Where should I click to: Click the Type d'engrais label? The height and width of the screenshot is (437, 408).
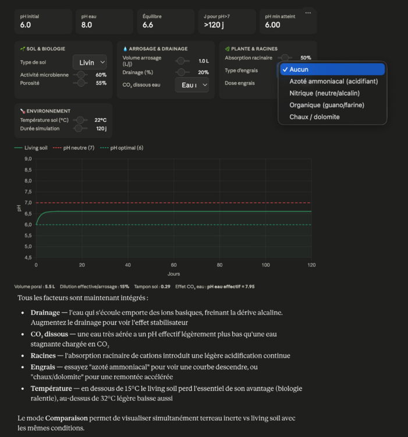[x=242, y=71]
